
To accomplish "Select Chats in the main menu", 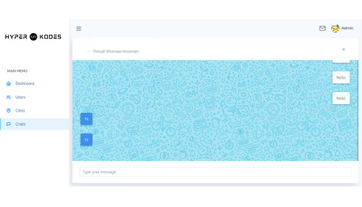I will (x=20, y=124).
